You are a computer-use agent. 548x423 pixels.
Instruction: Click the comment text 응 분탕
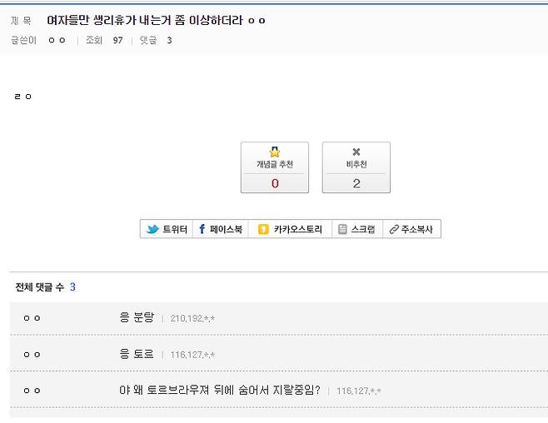click(x=137, y=317)
